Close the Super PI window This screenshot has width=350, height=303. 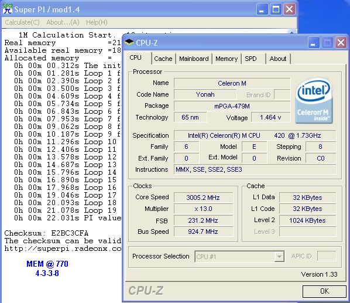(x=290, y=9)
